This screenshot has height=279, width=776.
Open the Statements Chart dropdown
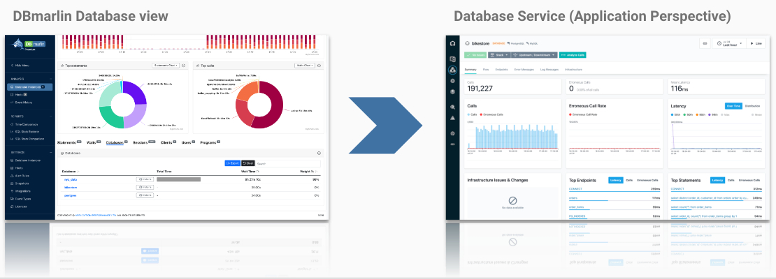[x=166, y=65]
